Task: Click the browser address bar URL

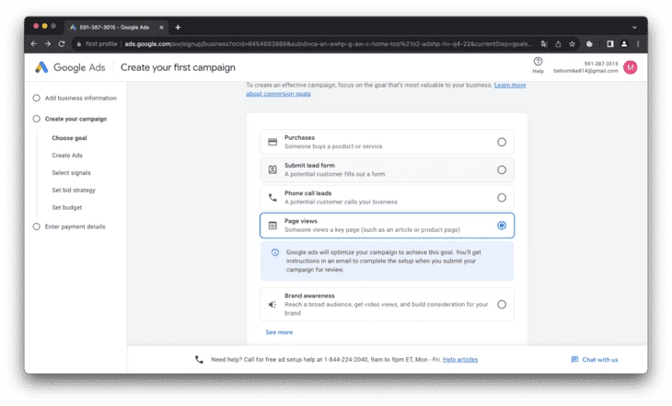Action: 328,43
